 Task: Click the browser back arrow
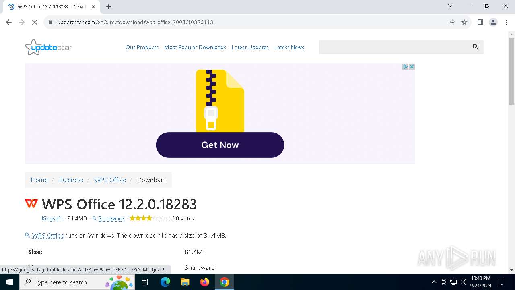(x=9, y=22)
